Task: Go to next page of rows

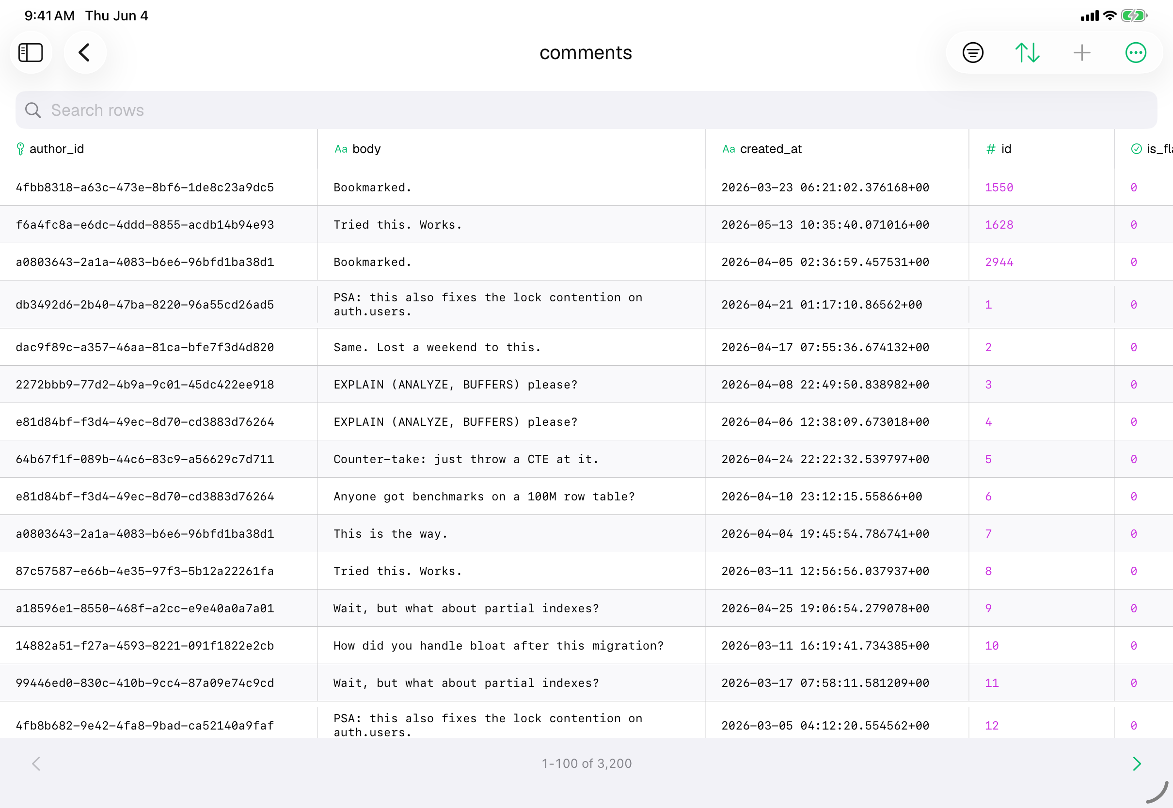Action: point(1137,763)
